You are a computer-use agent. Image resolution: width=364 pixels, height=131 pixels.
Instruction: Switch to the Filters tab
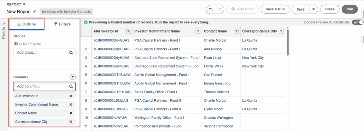pyautogui.click(x=62, y=24)
